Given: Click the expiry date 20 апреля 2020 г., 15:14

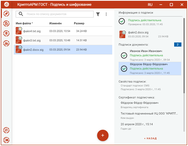Looking at the screenshot, I should pyautogui.click(x=137, y=124).
